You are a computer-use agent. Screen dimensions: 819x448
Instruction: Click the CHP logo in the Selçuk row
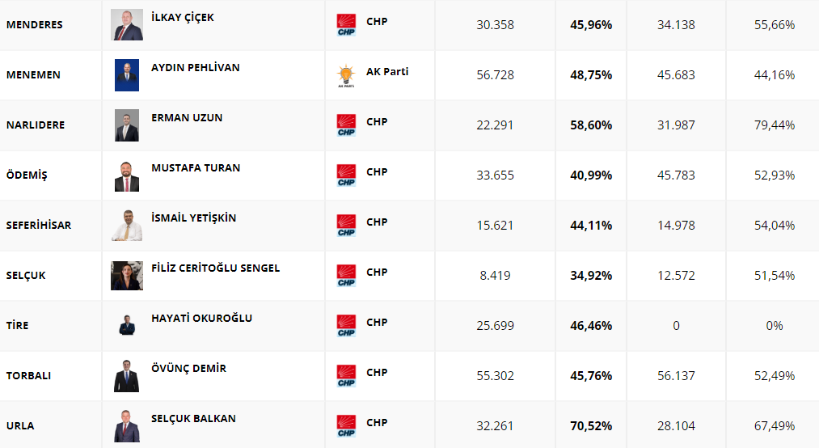tap(346, 276)
